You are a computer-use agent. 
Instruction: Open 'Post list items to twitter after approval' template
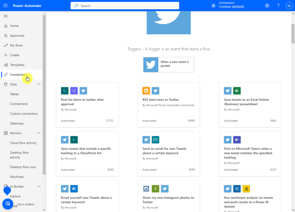tap(87, 105)
